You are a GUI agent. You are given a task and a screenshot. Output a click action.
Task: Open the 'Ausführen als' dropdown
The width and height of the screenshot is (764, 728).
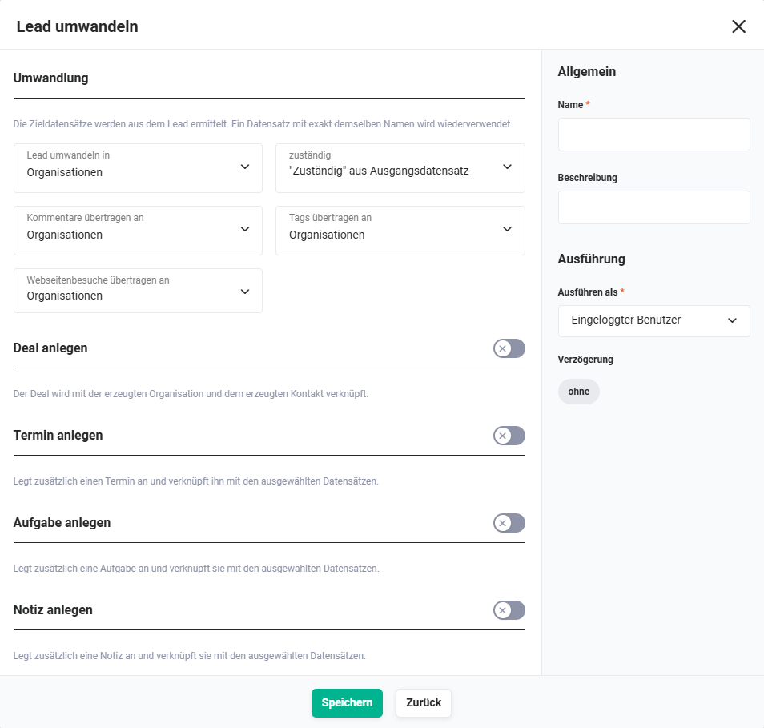tap(653, 320)
